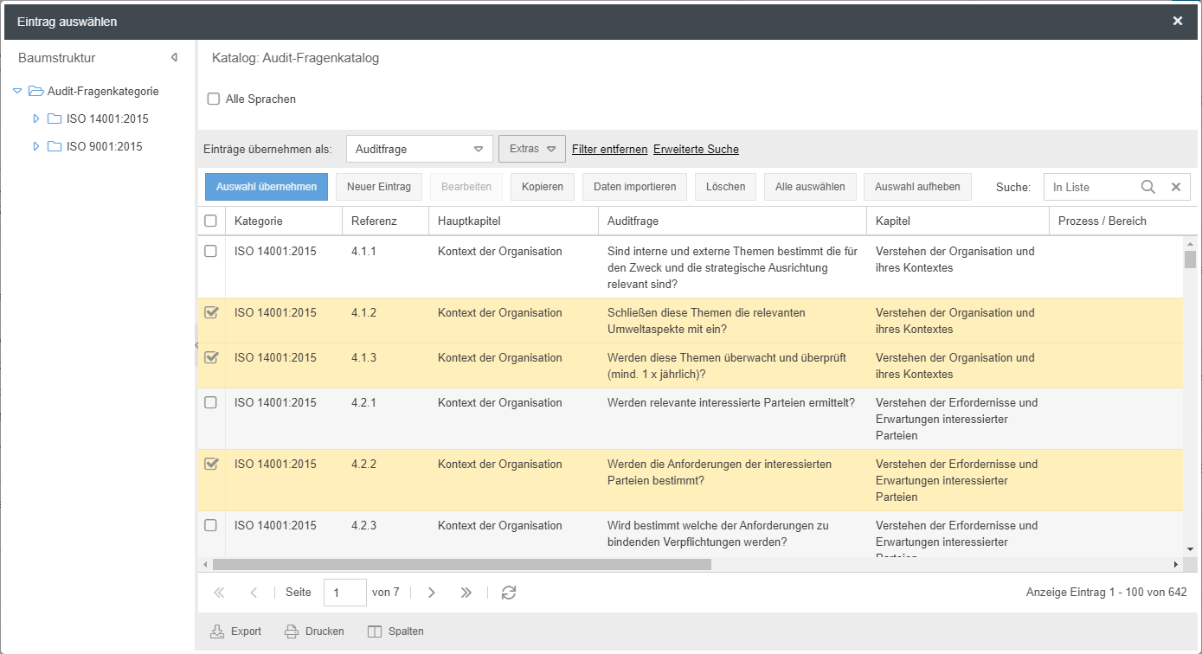Click the horizontal scrollbar of the table

pyautogui.click(x=461, y=564)
